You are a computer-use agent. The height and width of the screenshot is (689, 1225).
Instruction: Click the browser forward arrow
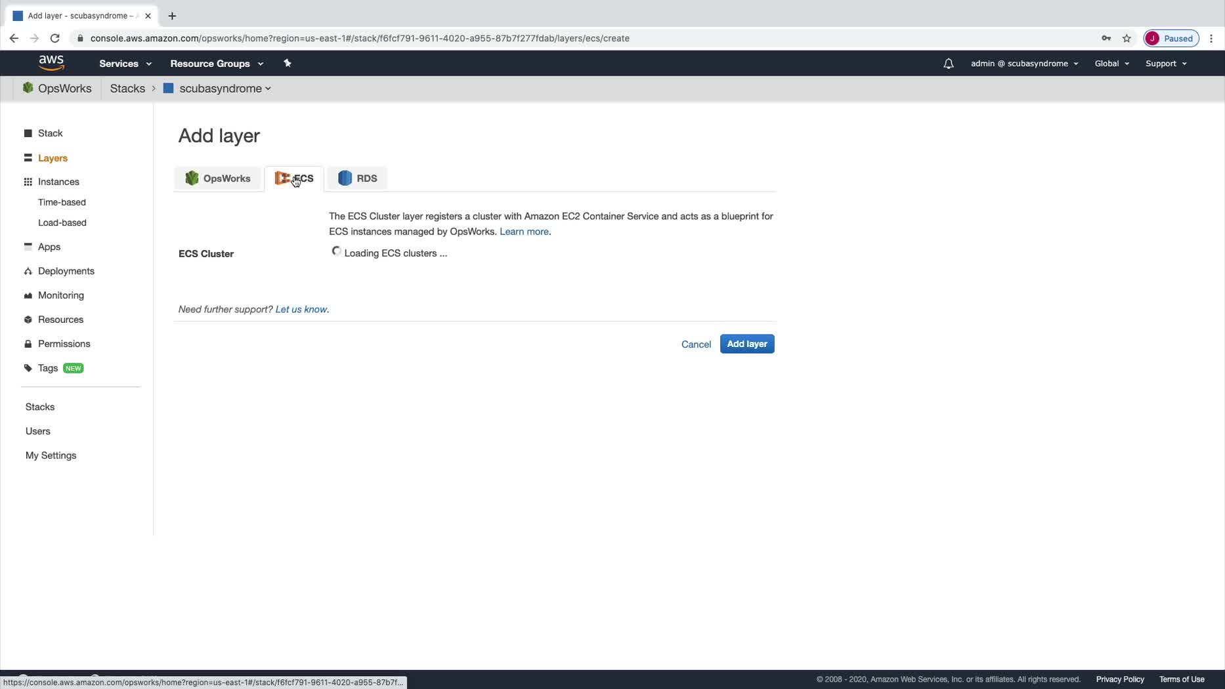[x=34, y=38]
